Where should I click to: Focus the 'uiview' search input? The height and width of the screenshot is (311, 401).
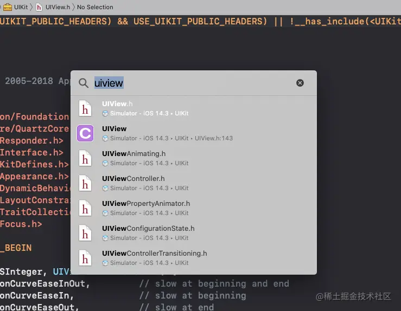click(x=194, y=83)
